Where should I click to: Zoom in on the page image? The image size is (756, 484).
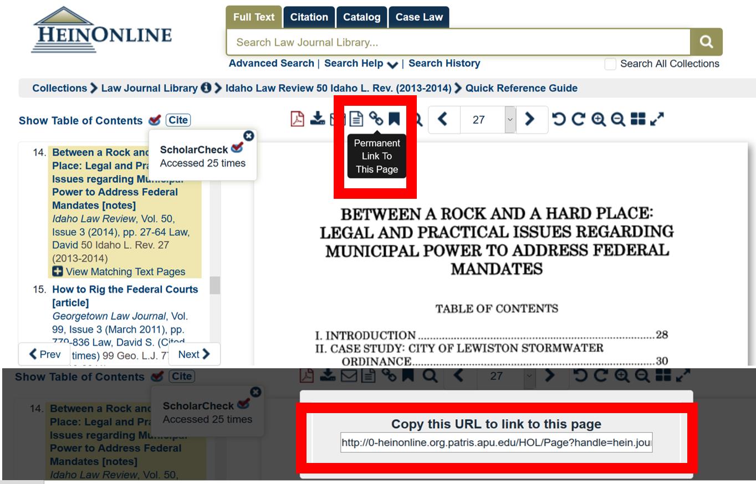point(599,119)
